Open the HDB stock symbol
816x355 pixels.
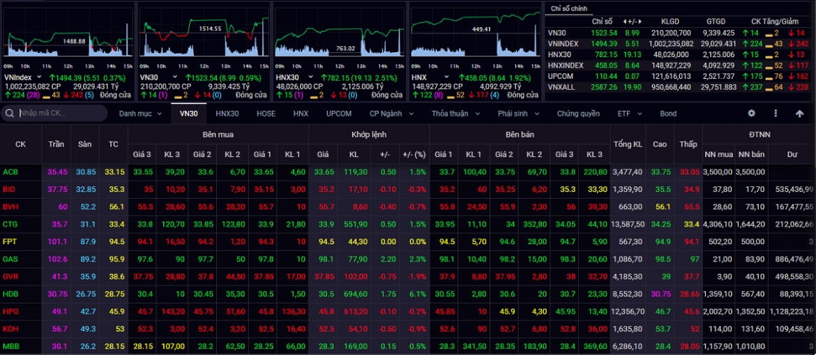pyautogui.click(x=9, y=294)
